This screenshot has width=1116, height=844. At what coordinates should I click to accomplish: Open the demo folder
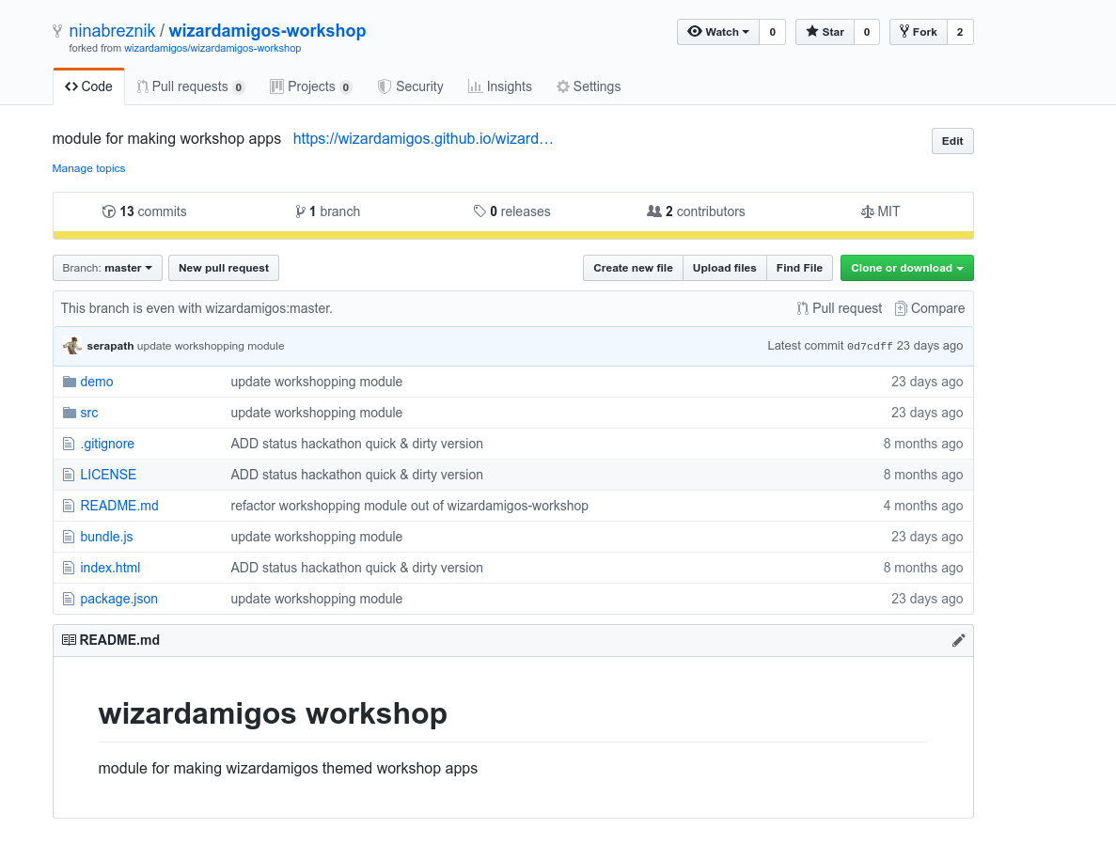(97, 382)
